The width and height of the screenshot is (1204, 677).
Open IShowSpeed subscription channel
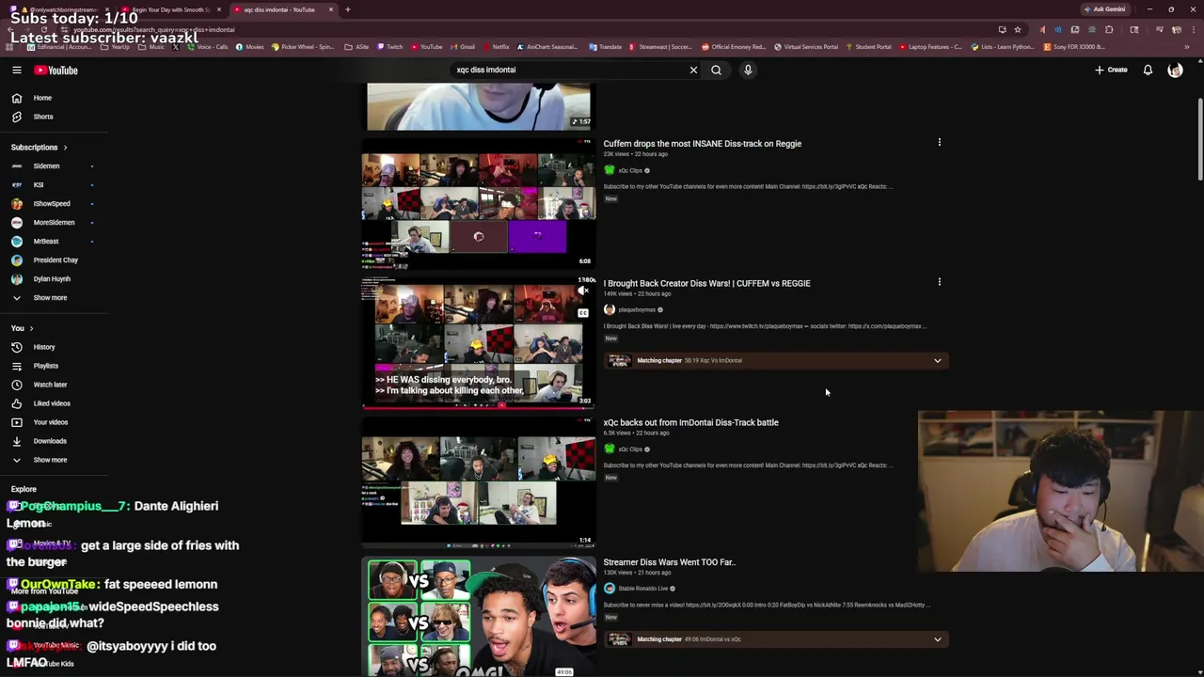pyautogui.click(x=52, y=204)
